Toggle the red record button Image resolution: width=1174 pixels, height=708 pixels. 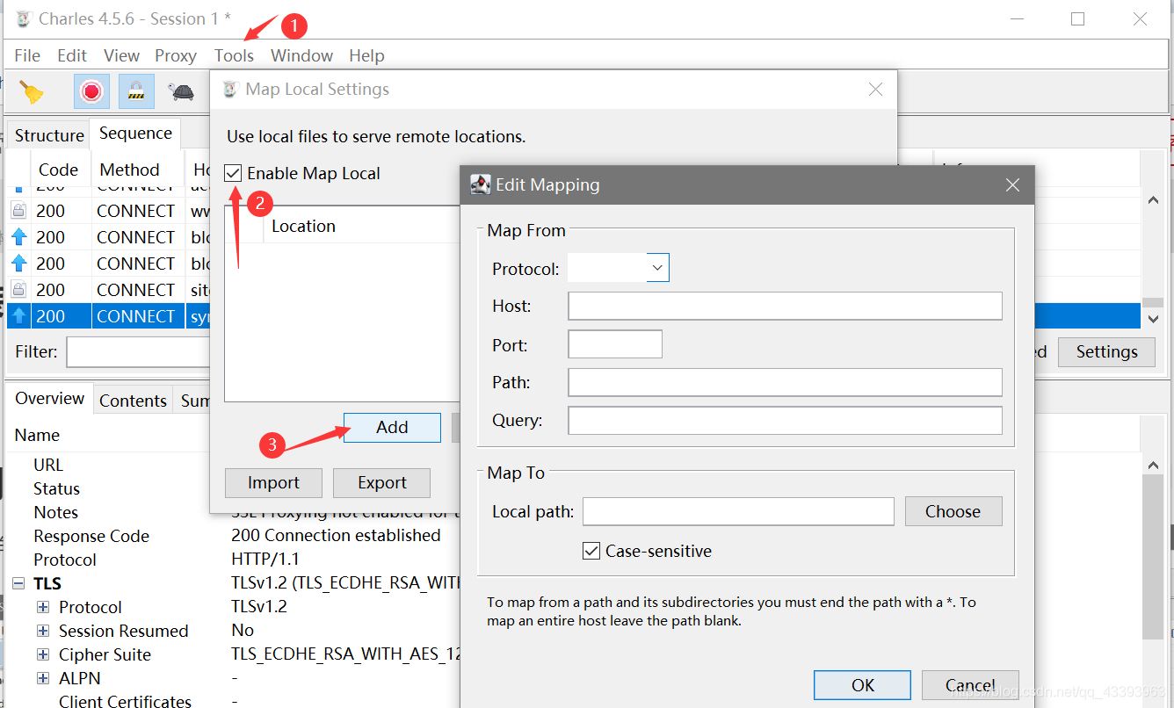pyautogui.click(x=91, y=91)
